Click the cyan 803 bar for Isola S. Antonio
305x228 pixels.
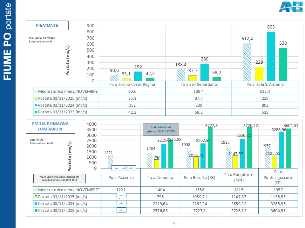point(271,56)
